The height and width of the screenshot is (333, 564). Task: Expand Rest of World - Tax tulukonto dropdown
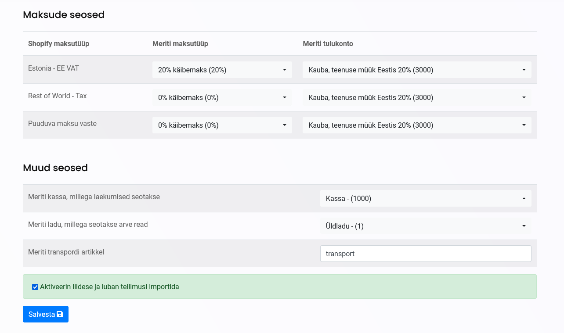click(x=416, y=97)
